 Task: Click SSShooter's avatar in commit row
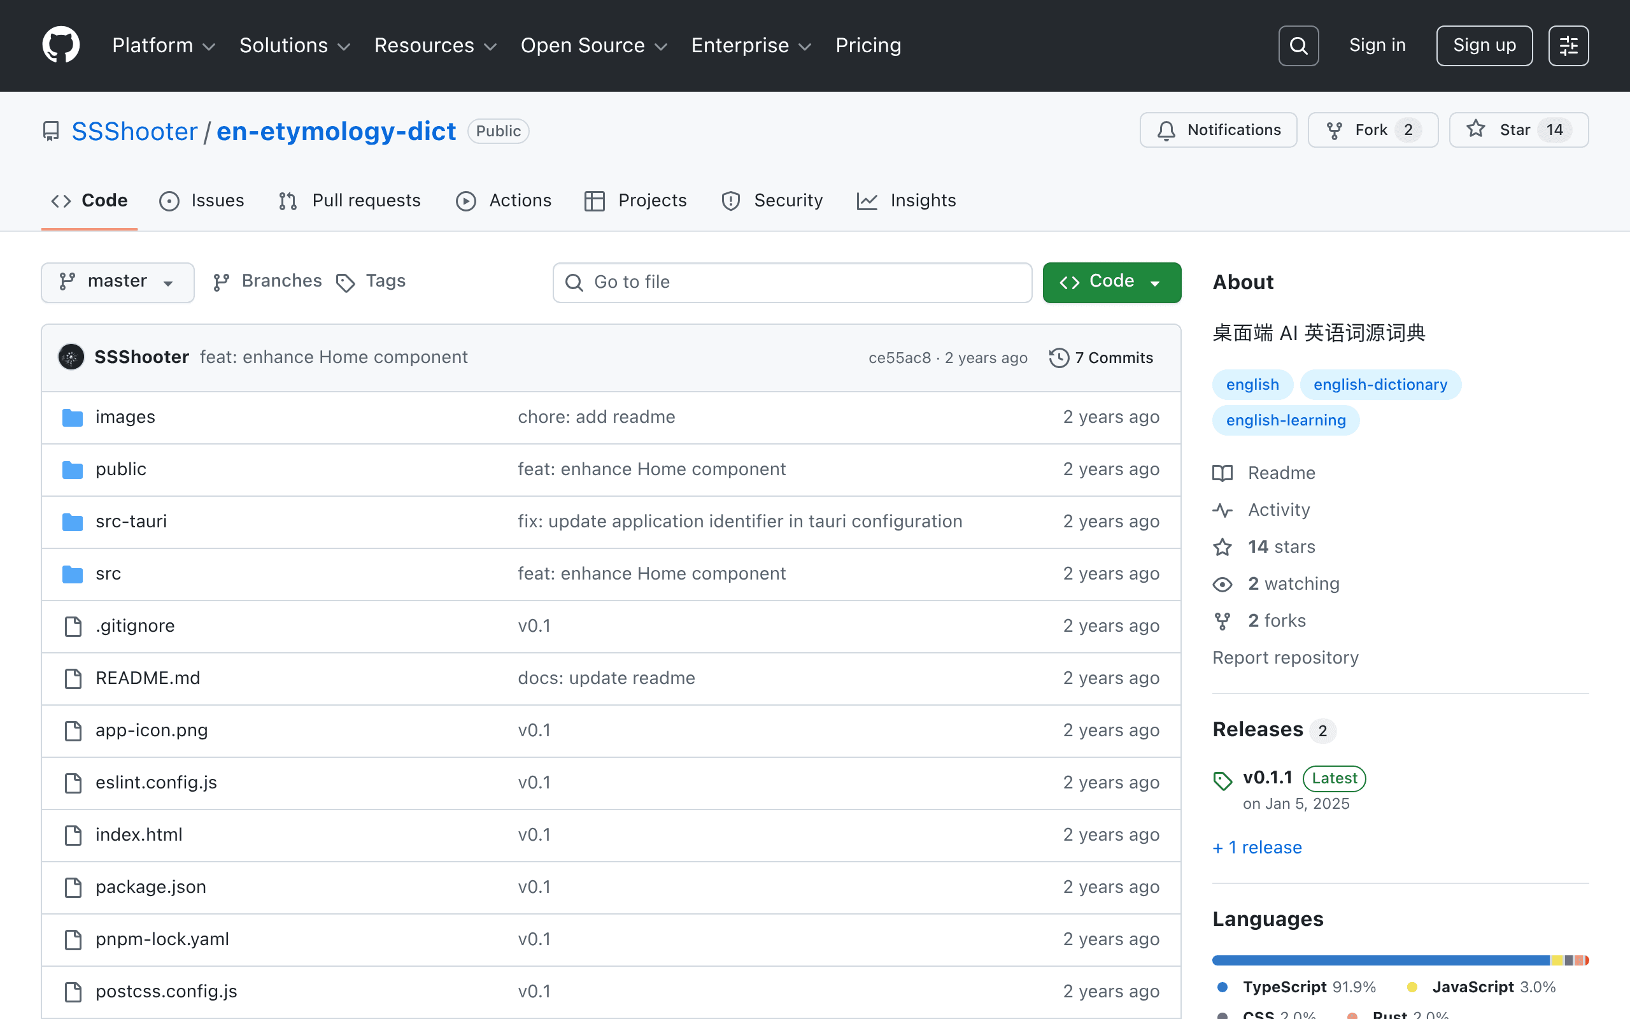71,357
